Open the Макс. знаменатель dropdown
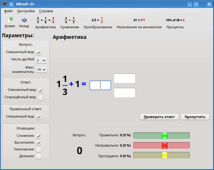214x170 pixels. pos(41,70)
